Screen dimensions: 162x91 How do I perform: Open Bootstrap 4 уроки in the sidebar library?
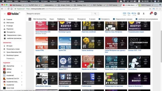(12, 55)
